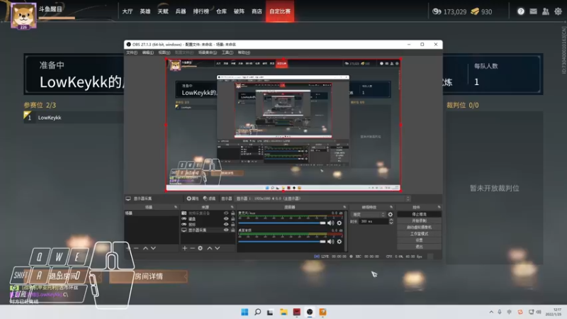
Task: Select the 场景 item in scenes list
Action: point(152,213)
